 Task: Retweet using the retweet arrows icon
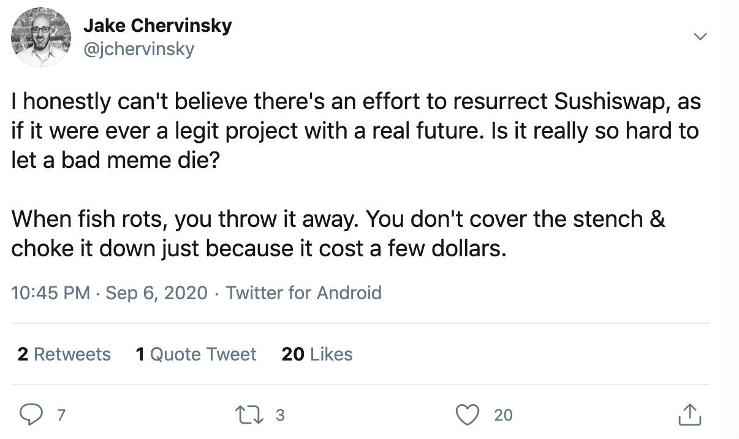(x=248, y=415)
